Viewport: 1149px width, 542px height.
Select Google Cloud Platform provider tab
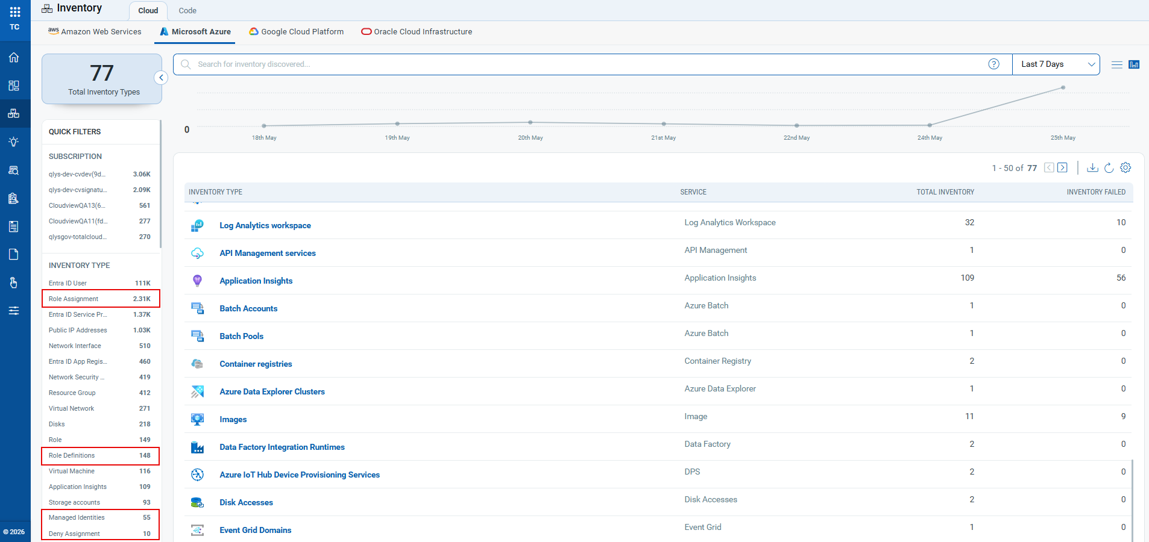pyautogui.click(x=297, y=31)
